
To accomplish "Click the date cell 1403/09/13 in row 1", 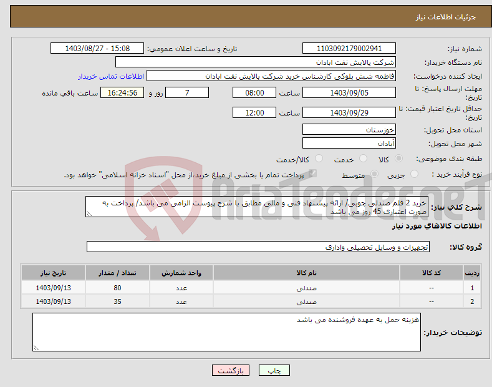I will [x=54, y=288].
